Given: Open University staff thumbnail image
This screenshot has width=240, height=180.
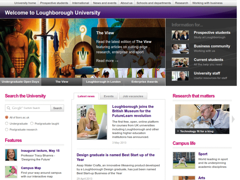Looking at the screenshot, I should (x=180, y=76).
